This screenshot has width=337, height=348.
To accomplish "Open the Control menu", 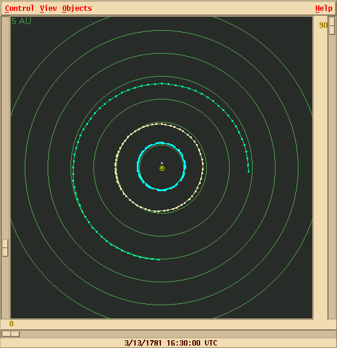I will click(19, 8).
